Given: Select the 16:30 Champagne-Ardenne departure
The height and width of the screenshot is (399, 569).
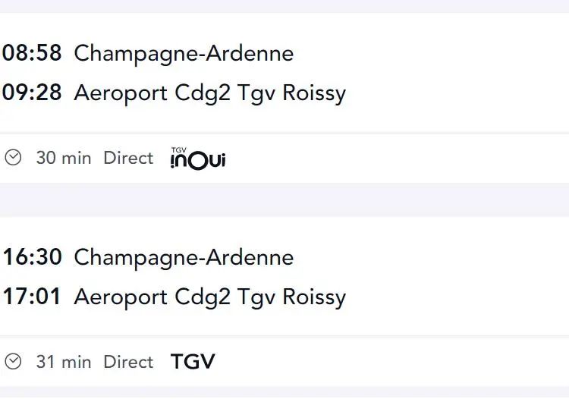Looking at the screenshot, I should coord(148,257).
